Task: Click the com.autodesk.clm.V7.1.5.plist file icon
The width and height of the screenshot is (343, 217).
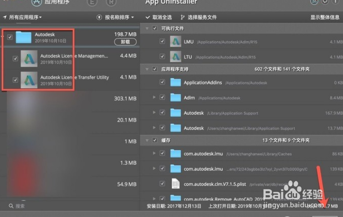Action: (176, 184)
